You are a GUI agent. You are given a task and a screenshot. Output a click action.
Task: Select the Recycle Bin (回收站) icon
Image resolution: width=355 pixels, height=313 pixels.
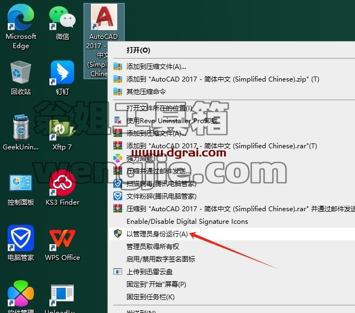(x=21, y=78)
